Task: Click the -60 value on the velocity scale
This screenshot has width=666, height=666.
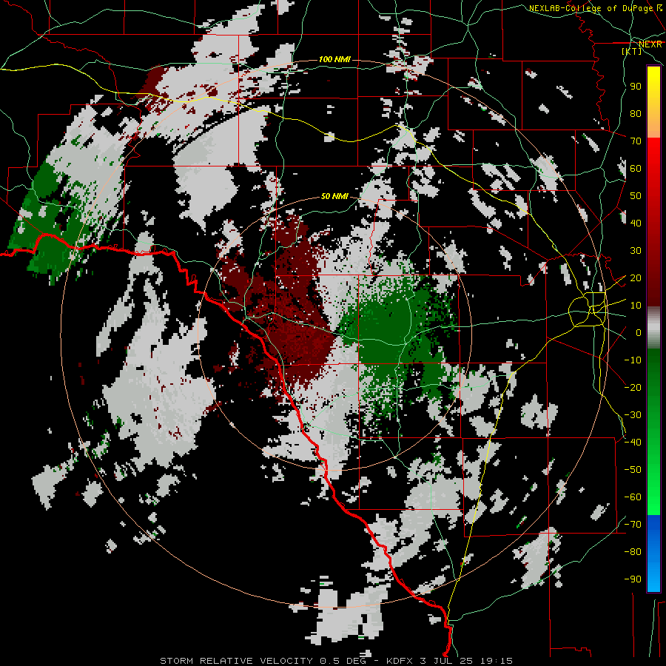Action: click(633, 497)
